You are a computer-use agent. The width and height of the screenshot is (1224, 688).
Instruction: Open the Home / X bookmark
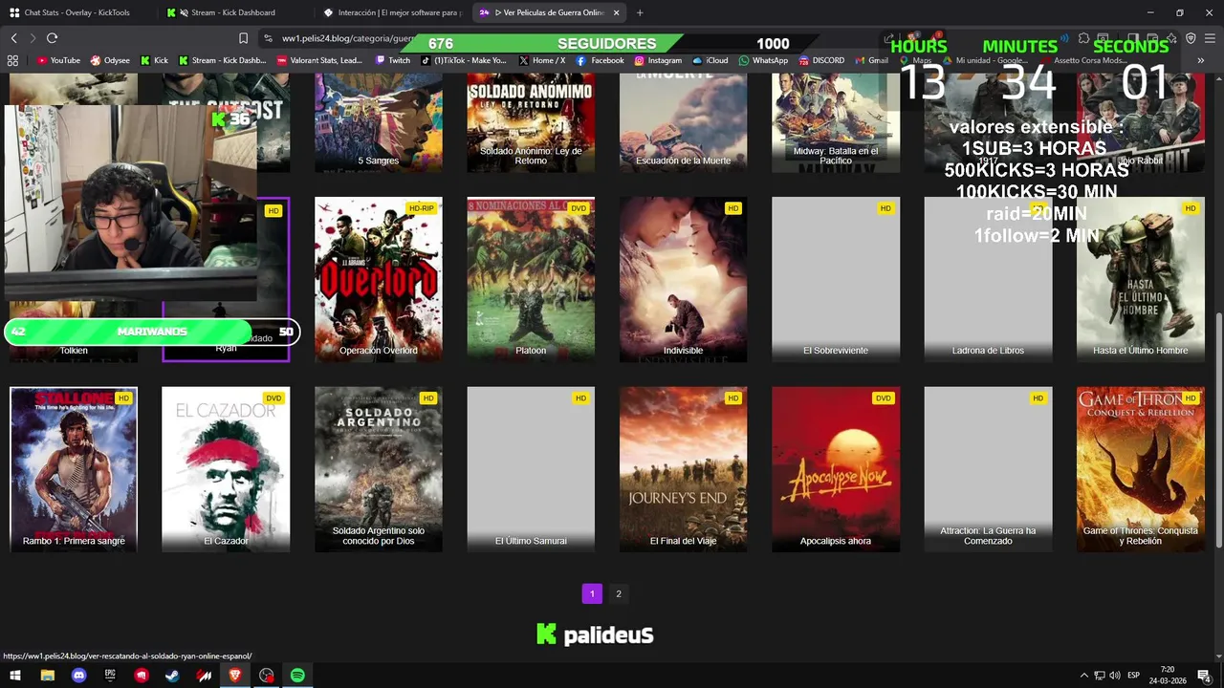click(542, 60)
